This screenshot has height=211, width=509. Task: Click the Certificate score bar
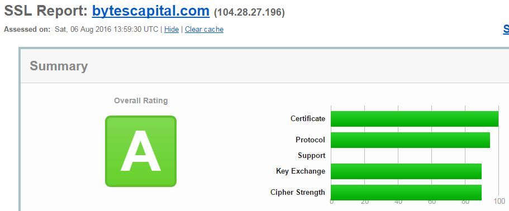pos(415,119)
